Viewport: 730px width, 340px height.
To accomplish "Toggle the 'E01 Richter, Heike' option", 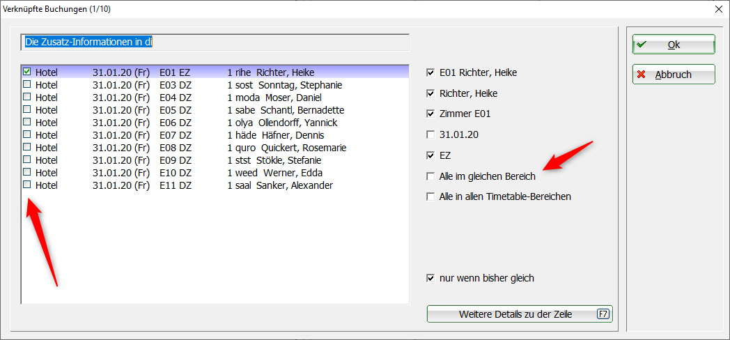I will coord(430,72).
